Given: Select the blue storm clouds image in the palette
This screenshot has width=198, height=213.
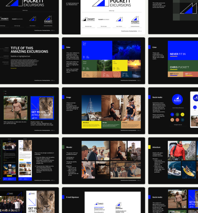Looking at the screenshot, I should [x=126, y=50].
